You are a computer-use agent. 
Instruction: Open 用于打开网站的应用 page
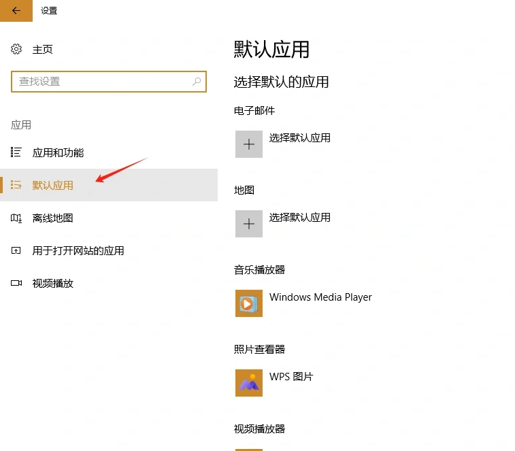point(109,250)
